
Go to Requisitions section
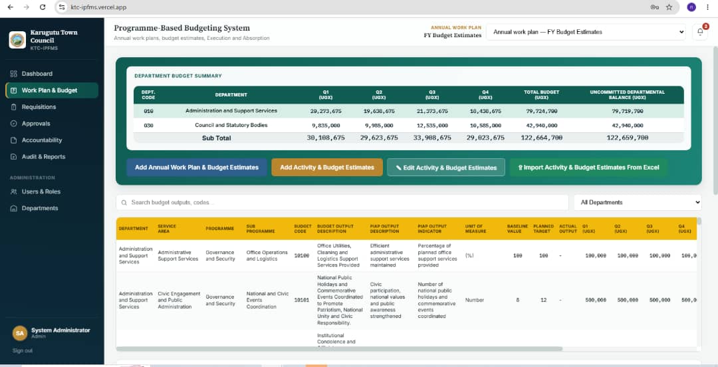pos(39,107)
